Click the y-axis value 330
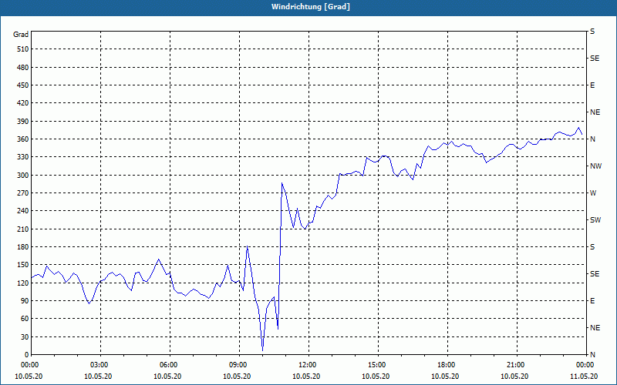 (x=23, y=157)
